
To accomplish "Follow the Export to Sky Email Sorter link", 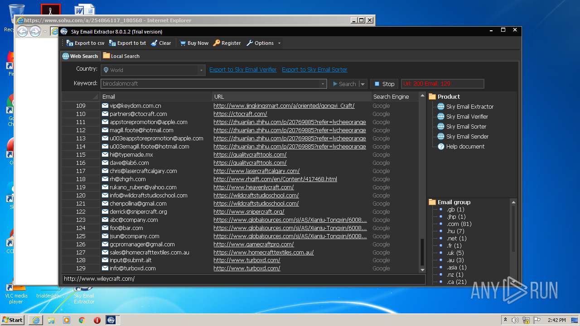I will click(x=314, y=70).
